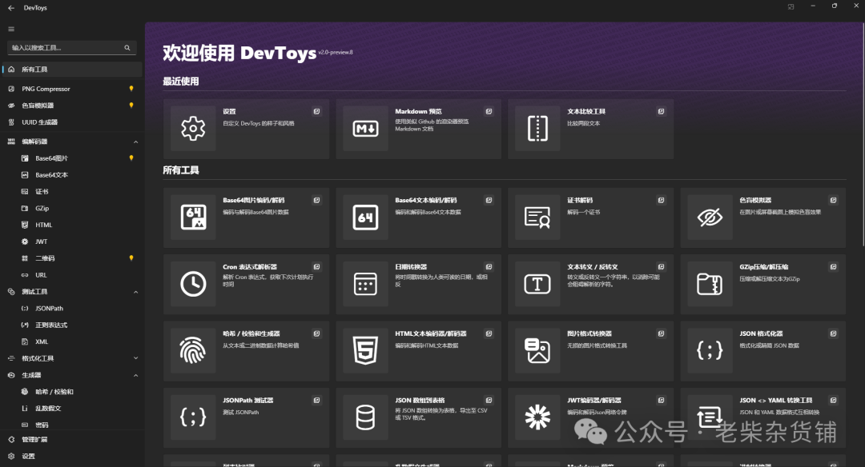The height and width of the screenshot is (467, 865).
Task: Pop out 证书解码 into new window
Action: coord(661,200)
